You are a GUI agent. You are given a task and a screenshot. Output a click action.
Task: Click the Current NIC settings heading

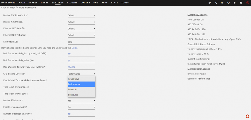197,15
